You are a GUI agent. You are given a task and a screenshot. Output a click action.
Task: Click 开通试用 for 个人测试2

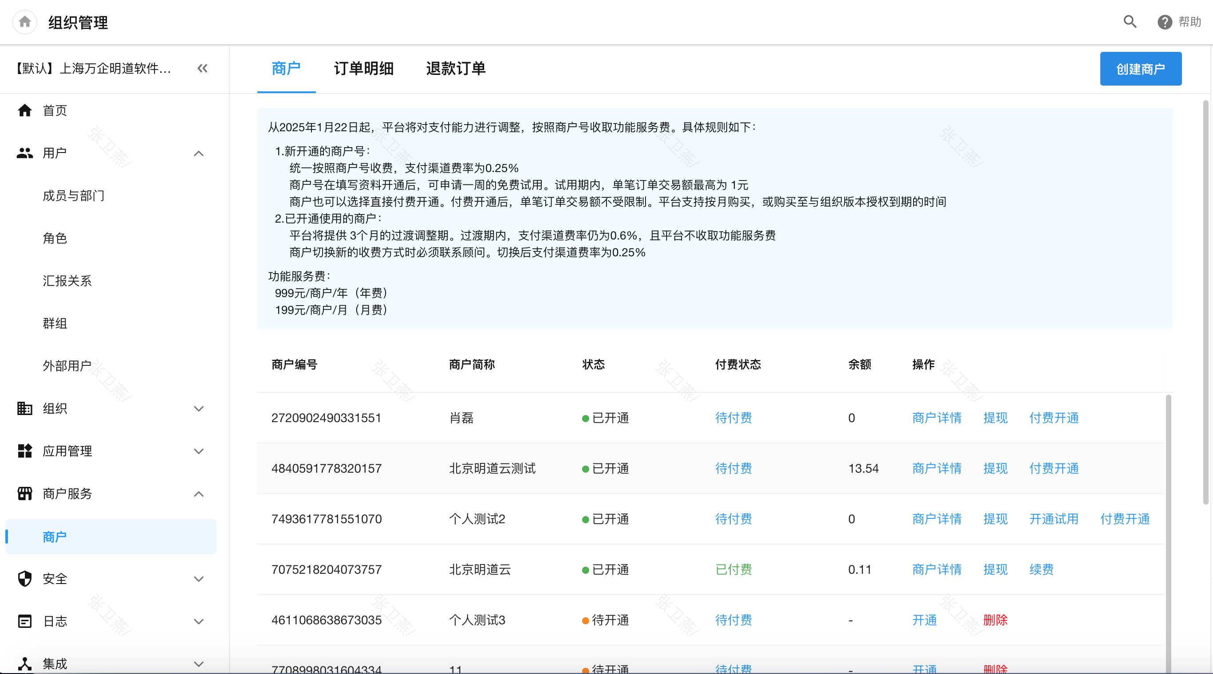(1054, 519)
